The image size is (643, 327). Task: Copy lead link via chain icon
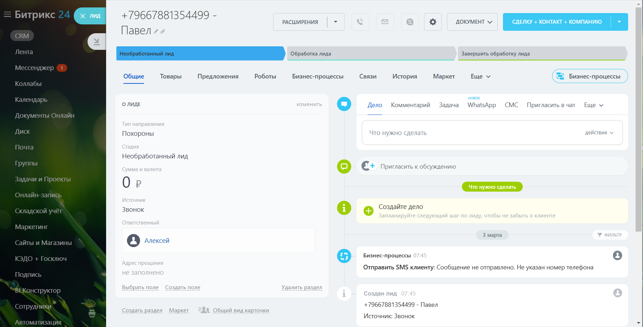pos(163,31)
